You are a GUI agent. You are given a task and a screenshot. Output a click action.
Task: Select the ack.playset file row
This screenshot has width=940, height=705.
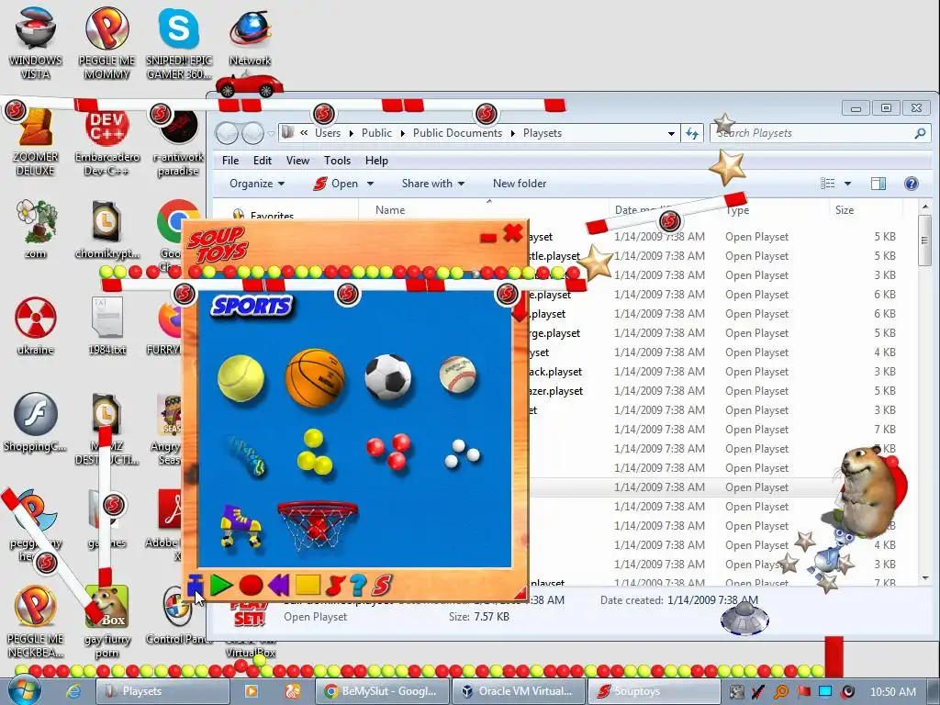(x=713, y=372)
